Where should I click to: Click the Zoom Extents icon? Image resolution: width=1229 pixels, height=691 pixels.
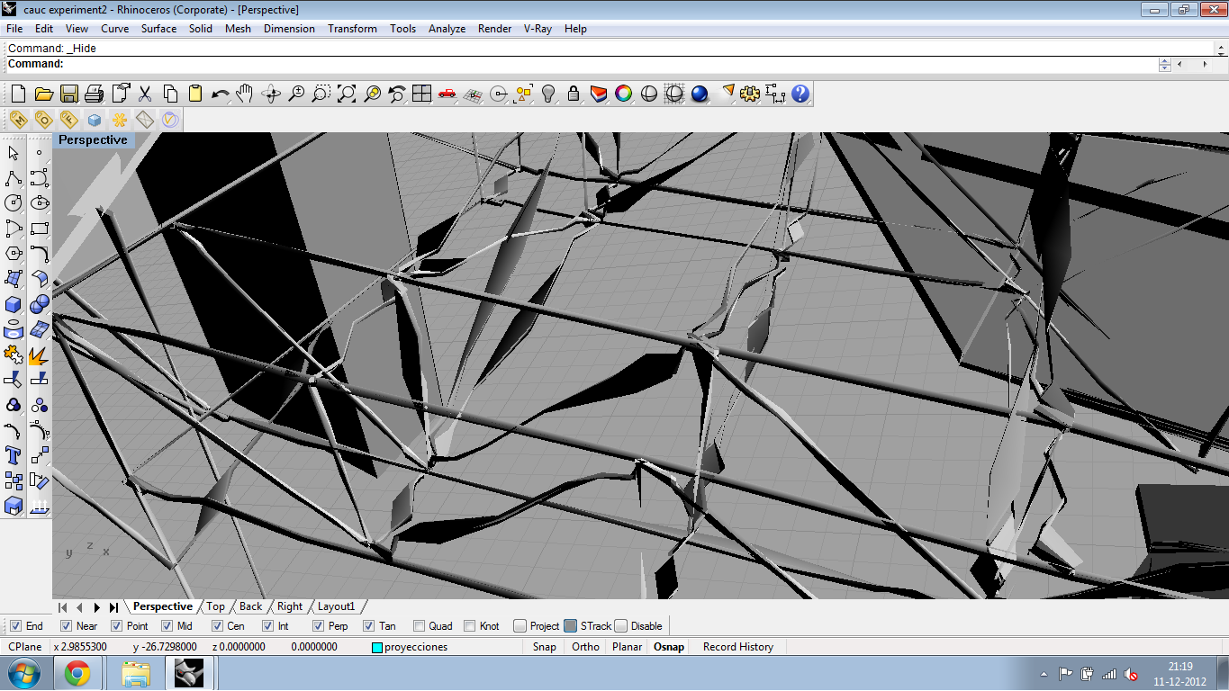tap(346, 94)
